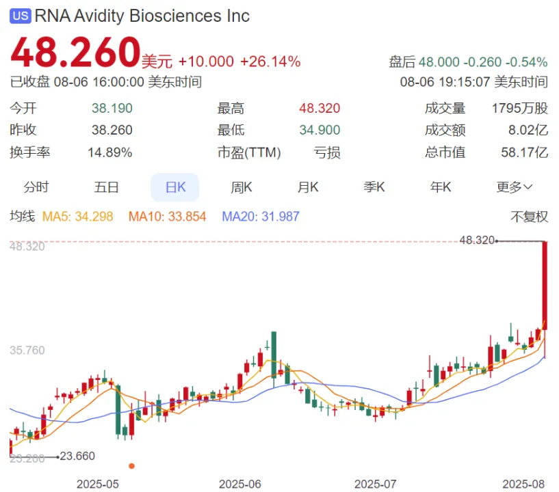
Task: Toggle the MA20 moving average indicator
Action: 261,217
